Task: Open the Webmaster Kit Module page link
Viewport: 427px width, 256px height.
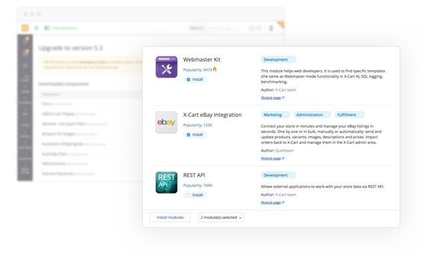Action: (x=272, y=98)
